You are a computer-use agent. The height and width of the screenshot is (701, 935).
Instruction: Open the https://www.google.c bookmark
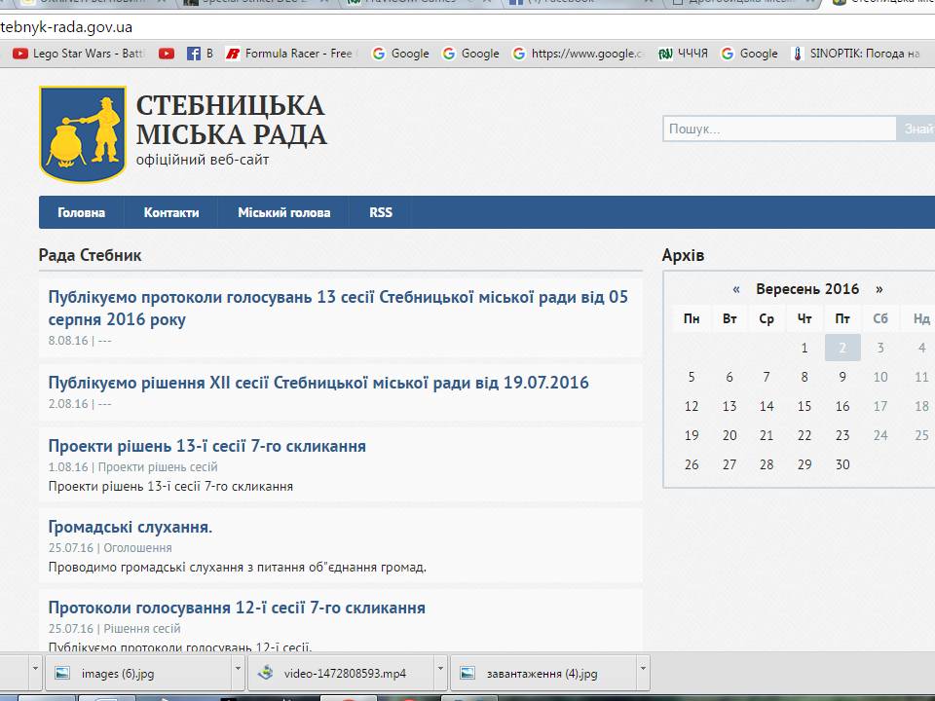point(579,54)
